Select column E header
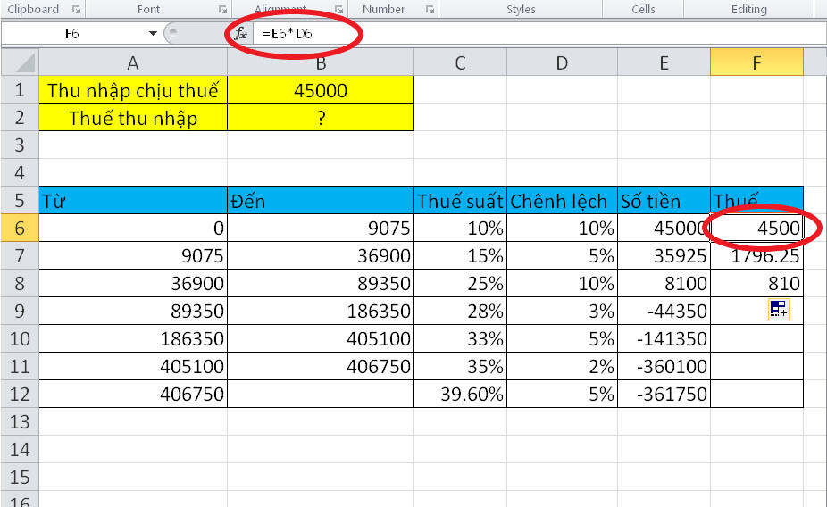Screen dimensions: 827x507 664,62
